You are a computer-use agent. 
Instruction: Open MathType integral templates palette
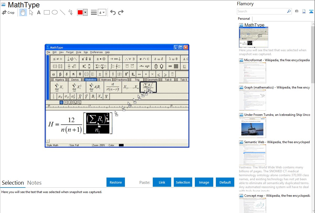tap(115, 66)
